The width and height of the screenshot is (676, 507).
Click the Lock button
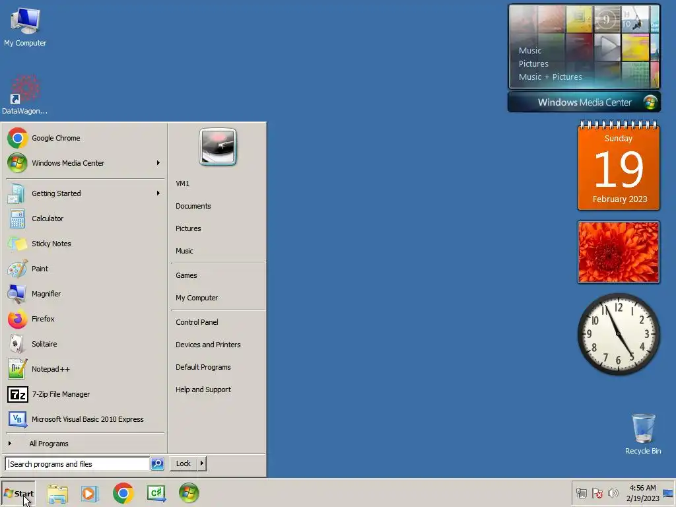[184, 463]
